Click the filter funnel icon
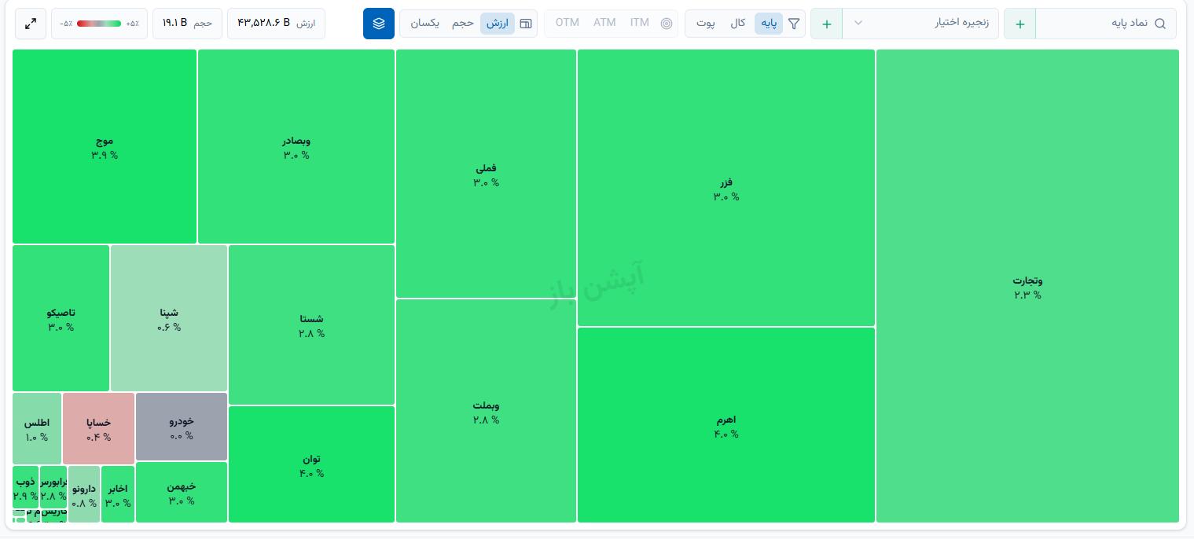This screenshot has height=539, width=1194. click(794, 24)
